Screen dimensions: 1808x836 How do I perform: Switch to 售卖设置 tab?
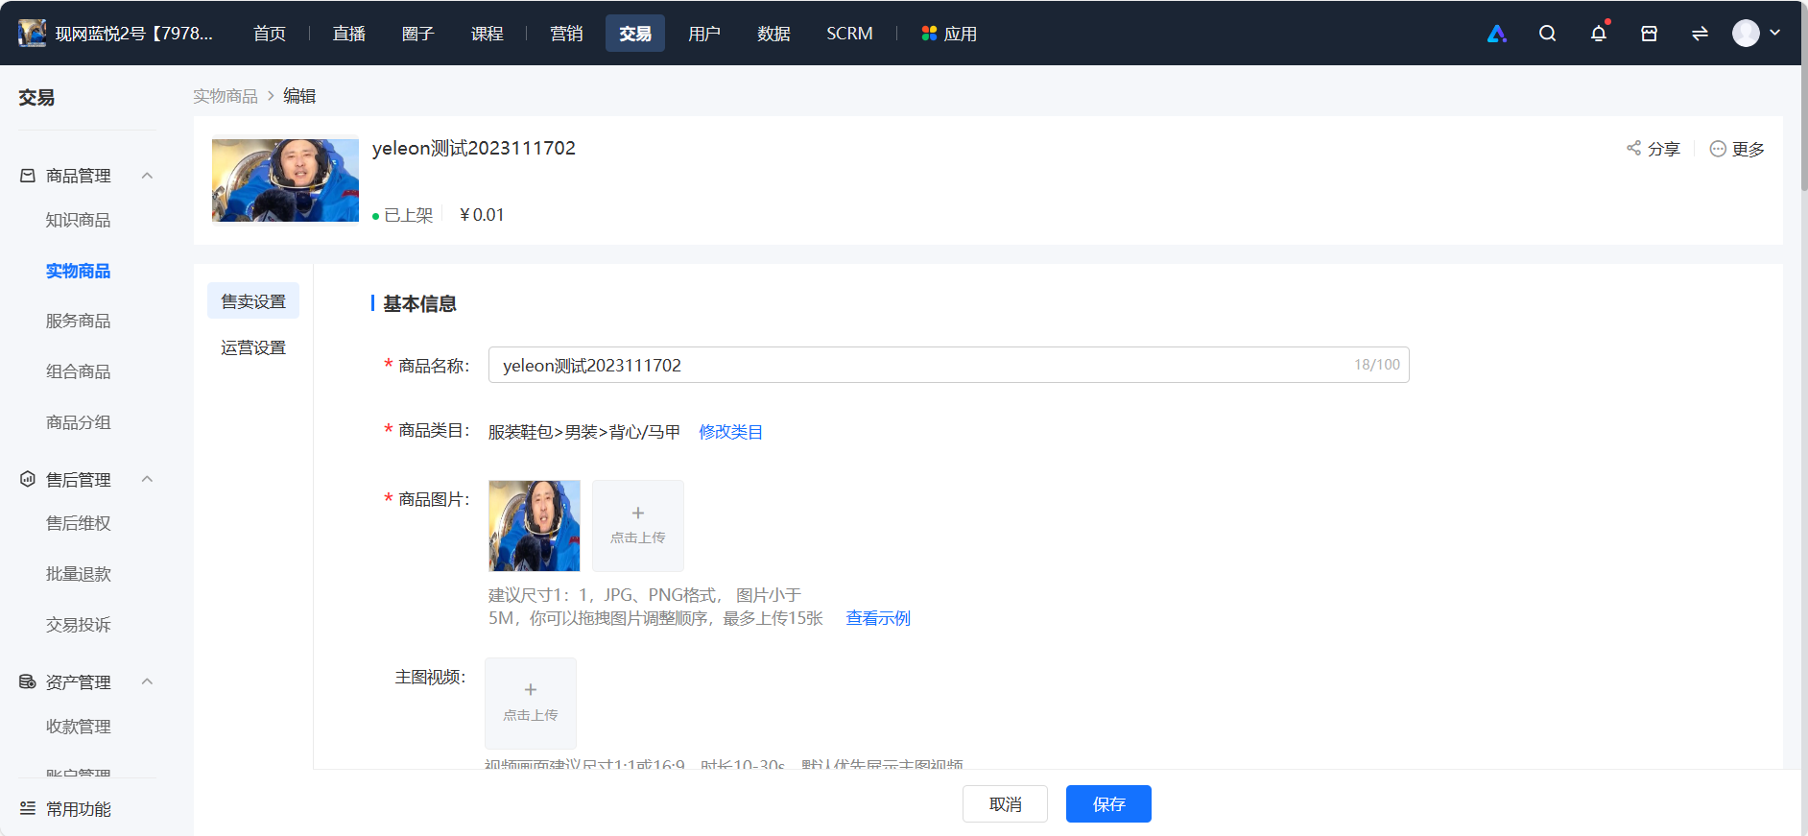(x=253, y=301)
